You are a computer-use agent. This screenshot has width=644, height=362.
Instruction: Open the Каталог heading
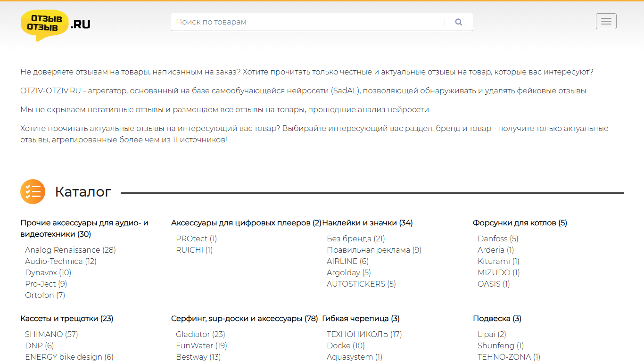coord(83,192)
